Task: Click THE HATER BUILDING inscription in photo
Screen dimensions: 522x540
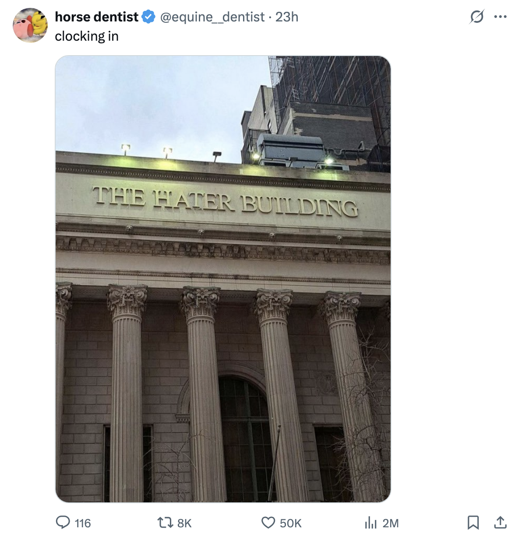Action: click(225, 201)
